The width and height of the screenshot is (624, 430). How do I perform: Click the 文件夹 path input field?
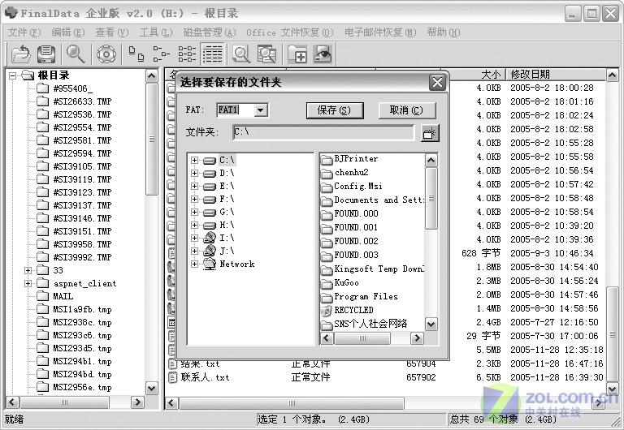click(x=323, y=132)
